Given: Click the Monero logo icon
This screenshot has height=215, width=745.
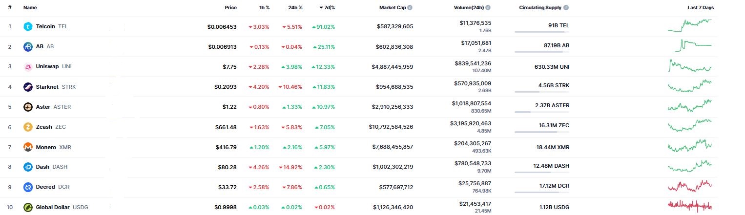Looking at the screenshot, I should coord(28,147).
